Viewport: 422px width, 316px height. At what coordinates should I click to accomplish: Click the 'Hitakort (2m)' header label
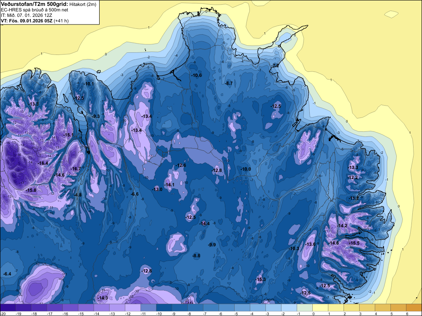pyautogui.click(x=83, y=4)
